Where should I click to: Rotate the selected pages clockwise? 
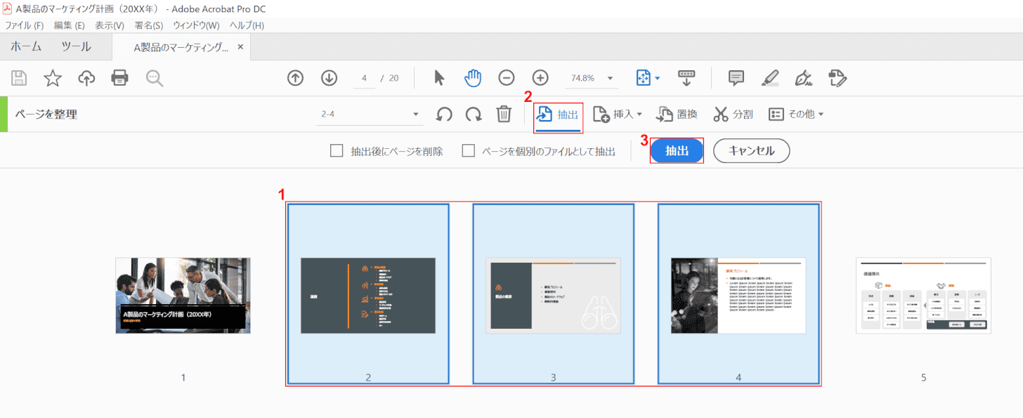(474, 115)
